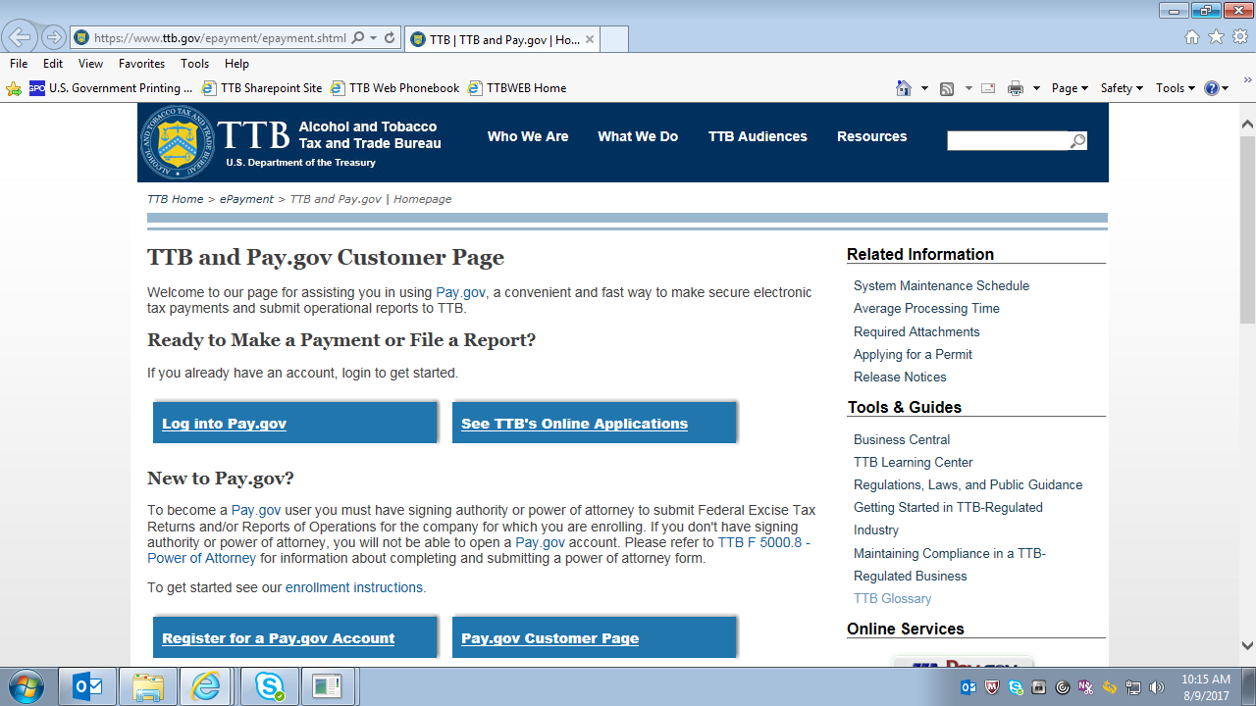Open the TTB Glossary link

pyautogui.click(x=892, y=598)
